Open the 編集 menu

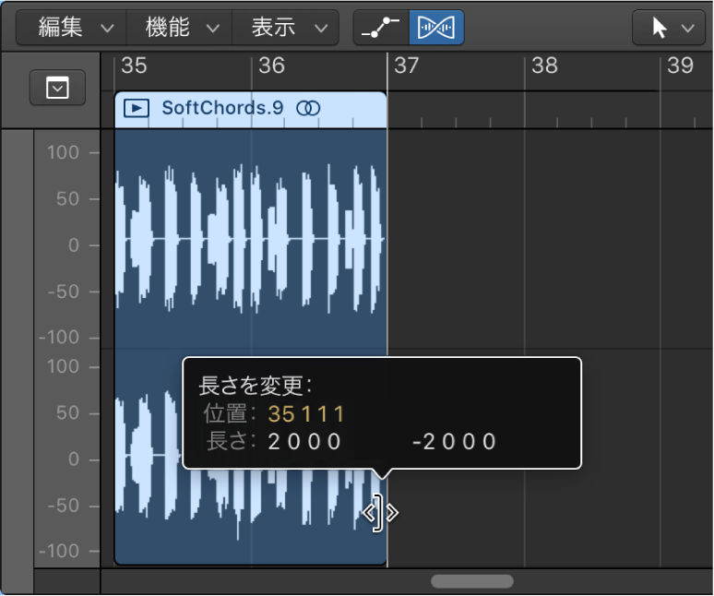71,28
